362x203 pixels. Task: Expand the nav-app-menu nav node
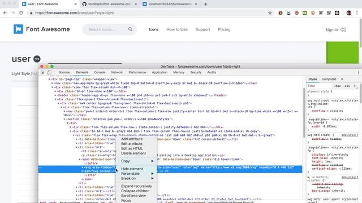point(52,83)
